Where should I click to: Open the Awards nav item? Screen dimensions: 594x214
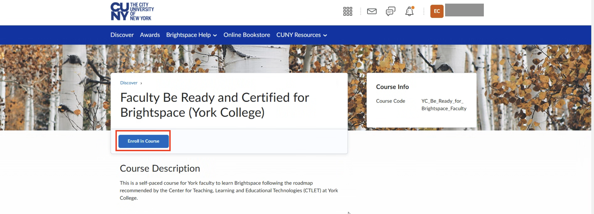(150, 35)
